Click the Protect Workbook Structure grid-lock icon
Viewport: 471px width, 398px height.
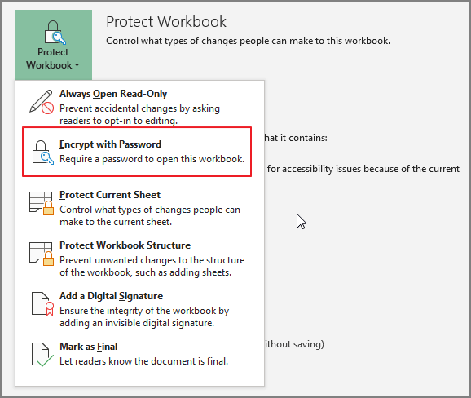point(42,254)
